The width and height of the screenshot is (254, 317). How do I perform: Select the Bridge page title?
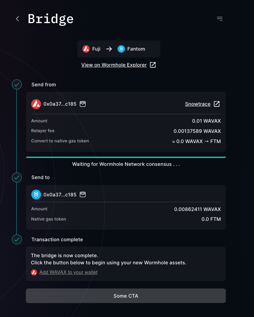pyautogui.click(x=50, y=19)
